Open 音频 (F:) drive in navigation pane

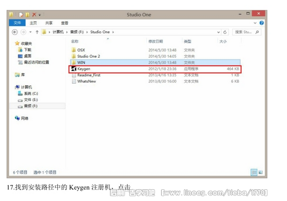pyautogui.click(x=31, y=106)
